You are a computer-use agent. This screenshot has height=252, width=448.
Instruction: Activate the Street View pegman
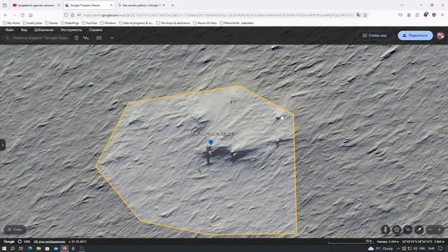385,230
